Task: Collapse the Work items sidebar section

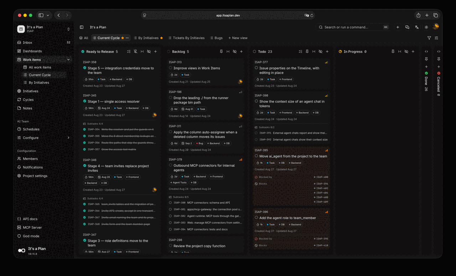Action: [68, 59]
